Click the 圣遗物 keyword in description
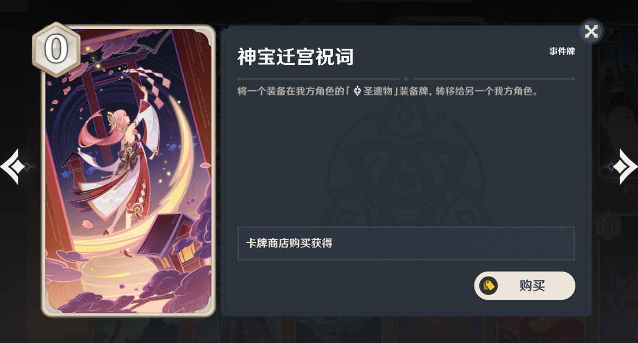Viewport: 638px width, 343px height. click(x=377, y=91)
